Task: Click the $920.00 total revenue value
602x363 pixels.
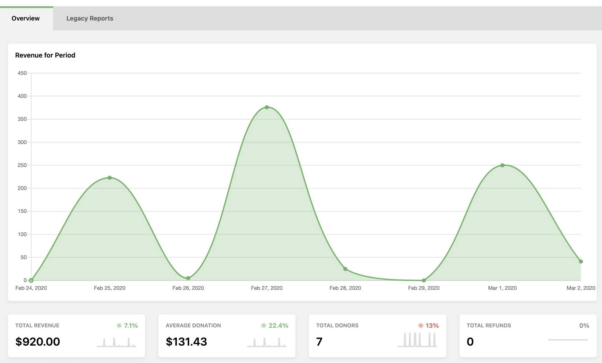Action: tap(38, 342)
